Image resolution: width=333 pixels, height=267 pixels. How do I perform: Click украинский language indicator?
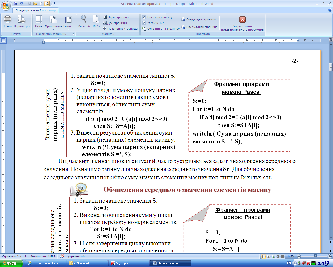tap(76, 256)
